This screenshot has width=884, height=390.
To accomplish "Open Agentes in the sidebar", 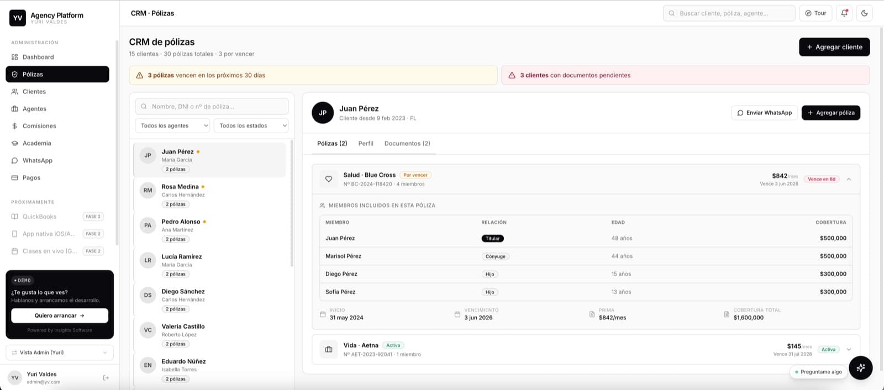I will pyautogui.click(x=57, y=109).
